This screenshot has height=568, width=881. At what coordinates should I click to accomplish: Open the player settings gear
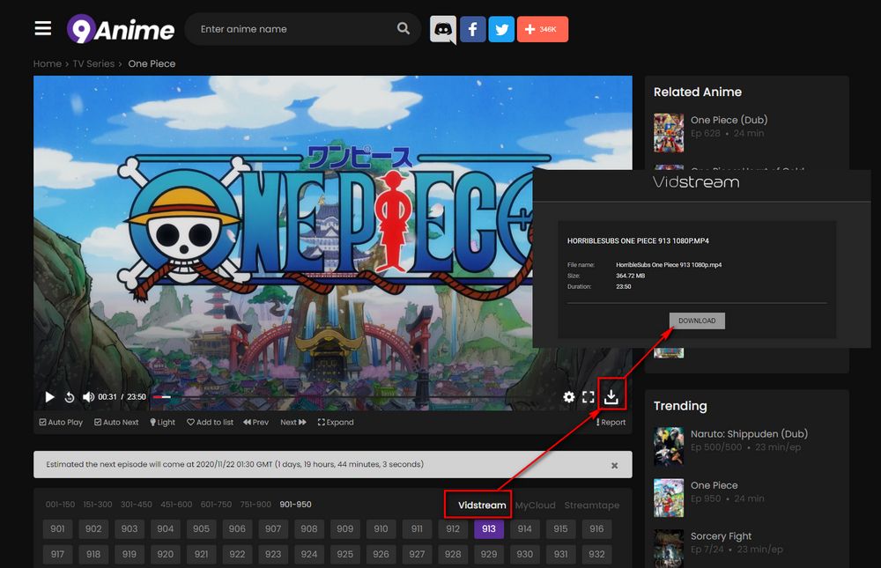[569, 397]
